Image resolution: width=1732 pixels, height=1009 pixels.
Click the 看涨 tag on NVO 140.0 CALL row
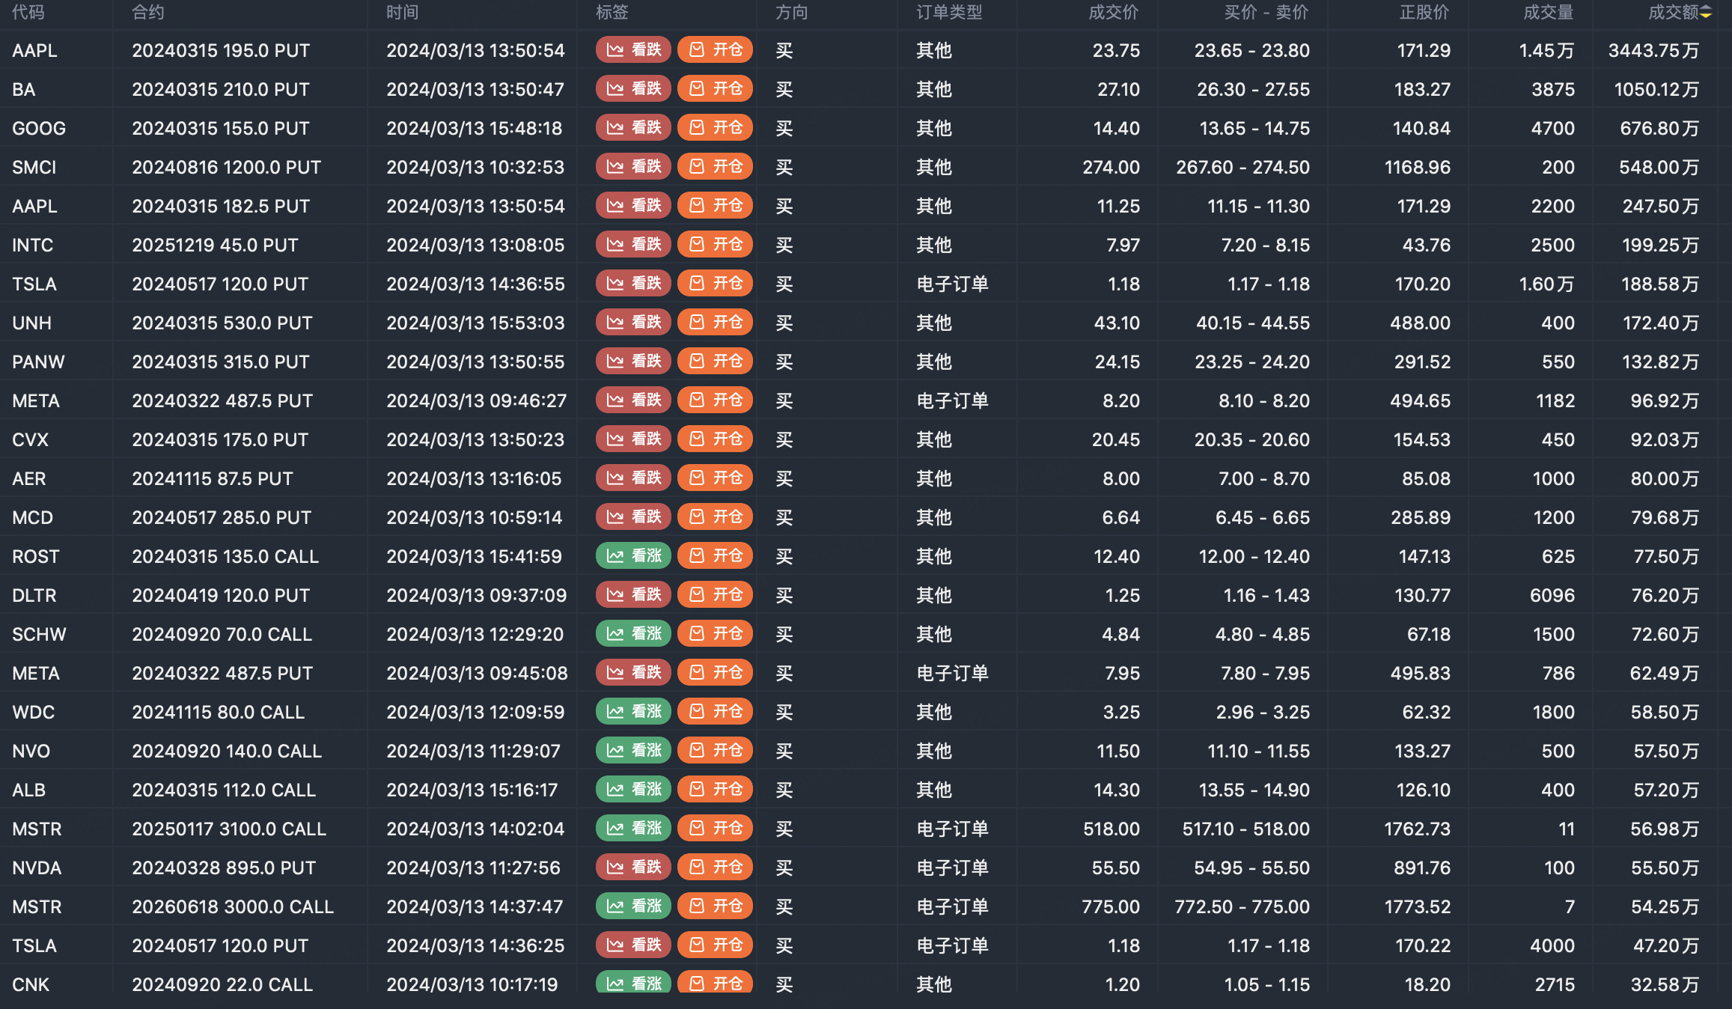click(633, 751)
